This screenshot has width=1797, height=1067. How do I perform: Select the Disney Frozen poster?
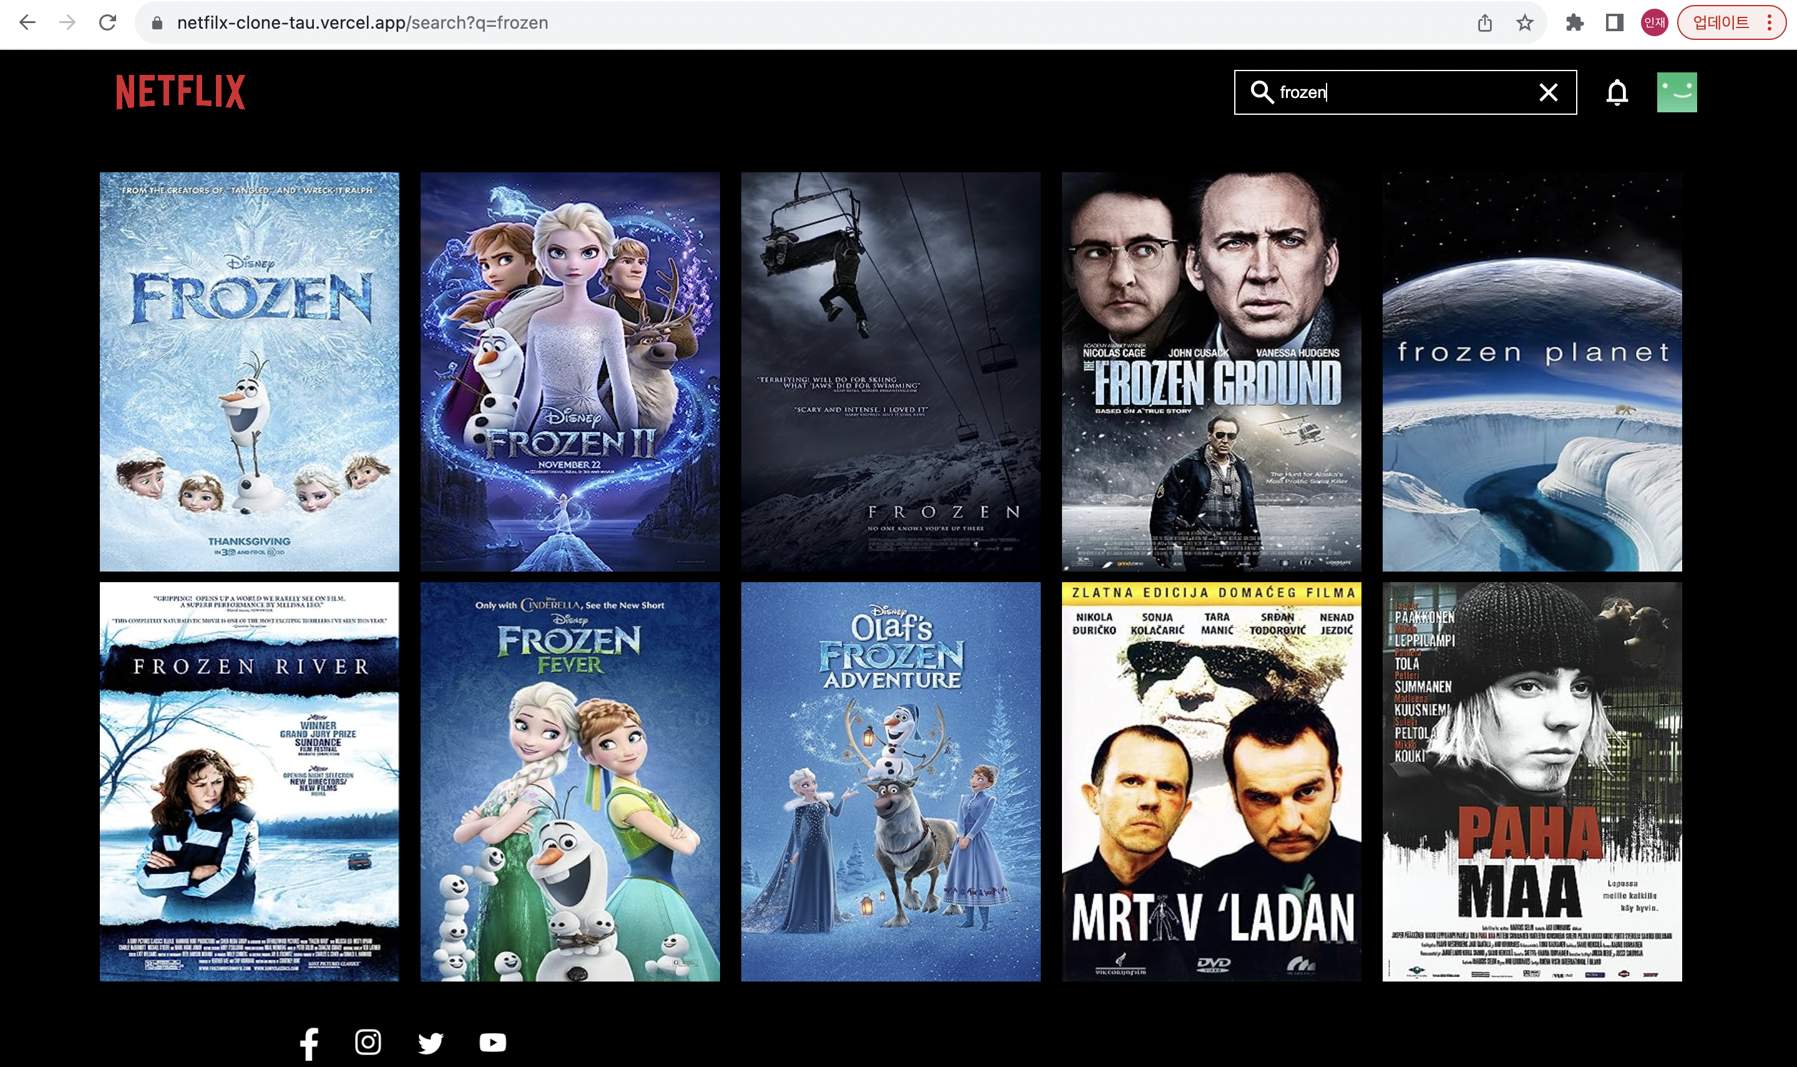[x=250, y=371]
